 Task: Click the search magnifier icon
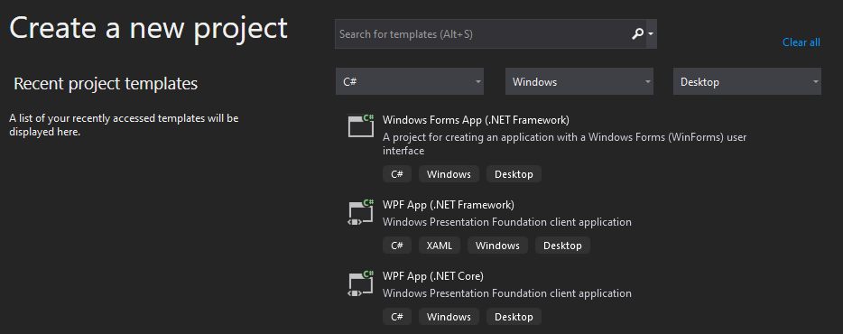pos(636,34)
